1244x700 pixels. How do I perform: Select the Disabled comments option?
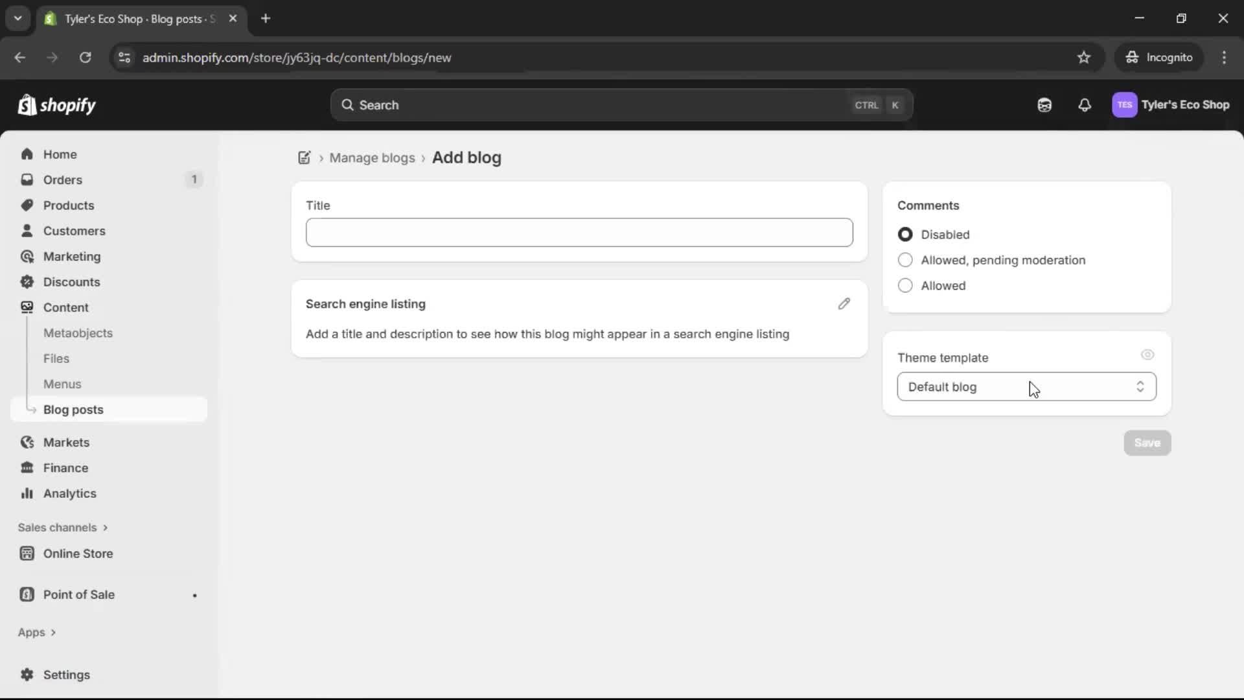905,235
